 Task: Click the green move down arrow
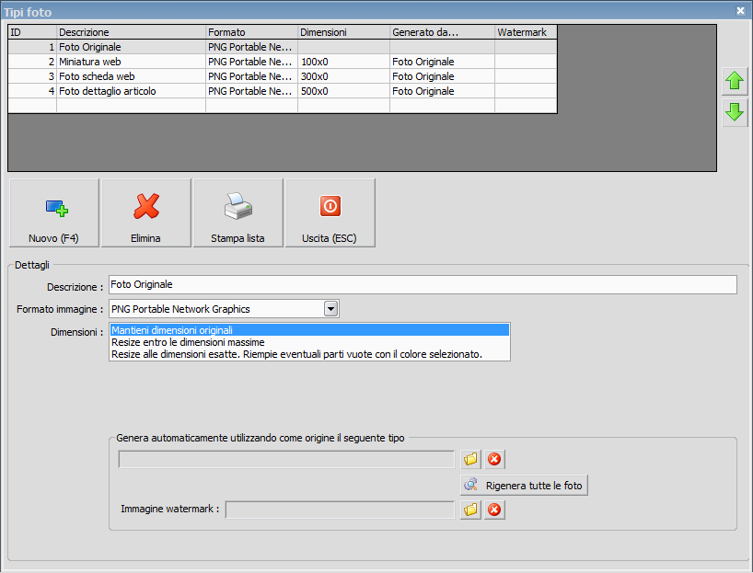click(x=735, y=113)
